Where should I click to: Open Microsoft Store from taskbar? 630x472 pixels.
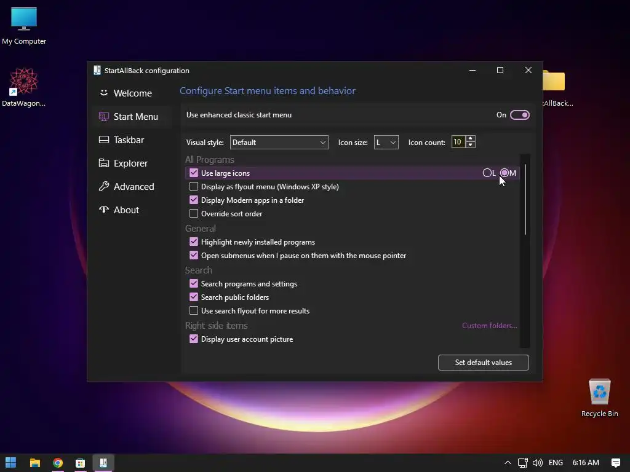tap(81, 463)
